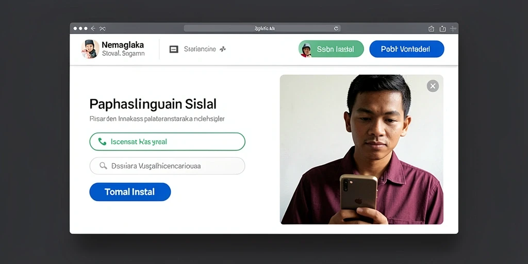Screen dimensions: 528x264
Task: Click the photo of man holding phone
Action: coord(361,150)
